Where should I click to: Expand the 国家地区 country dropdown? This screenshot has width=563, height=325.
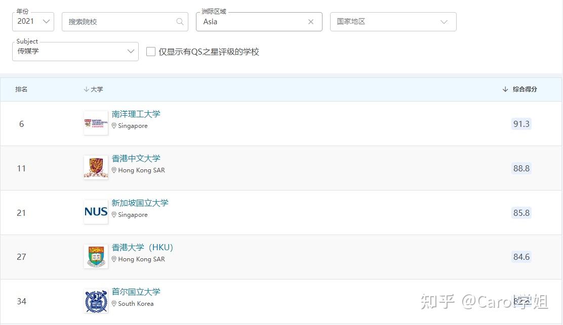393,22
